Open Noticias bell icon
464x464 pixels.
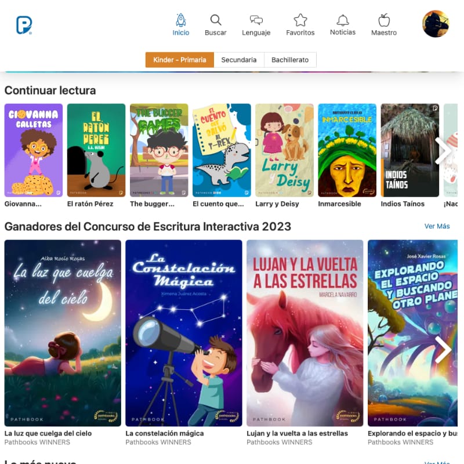[343, 20]
